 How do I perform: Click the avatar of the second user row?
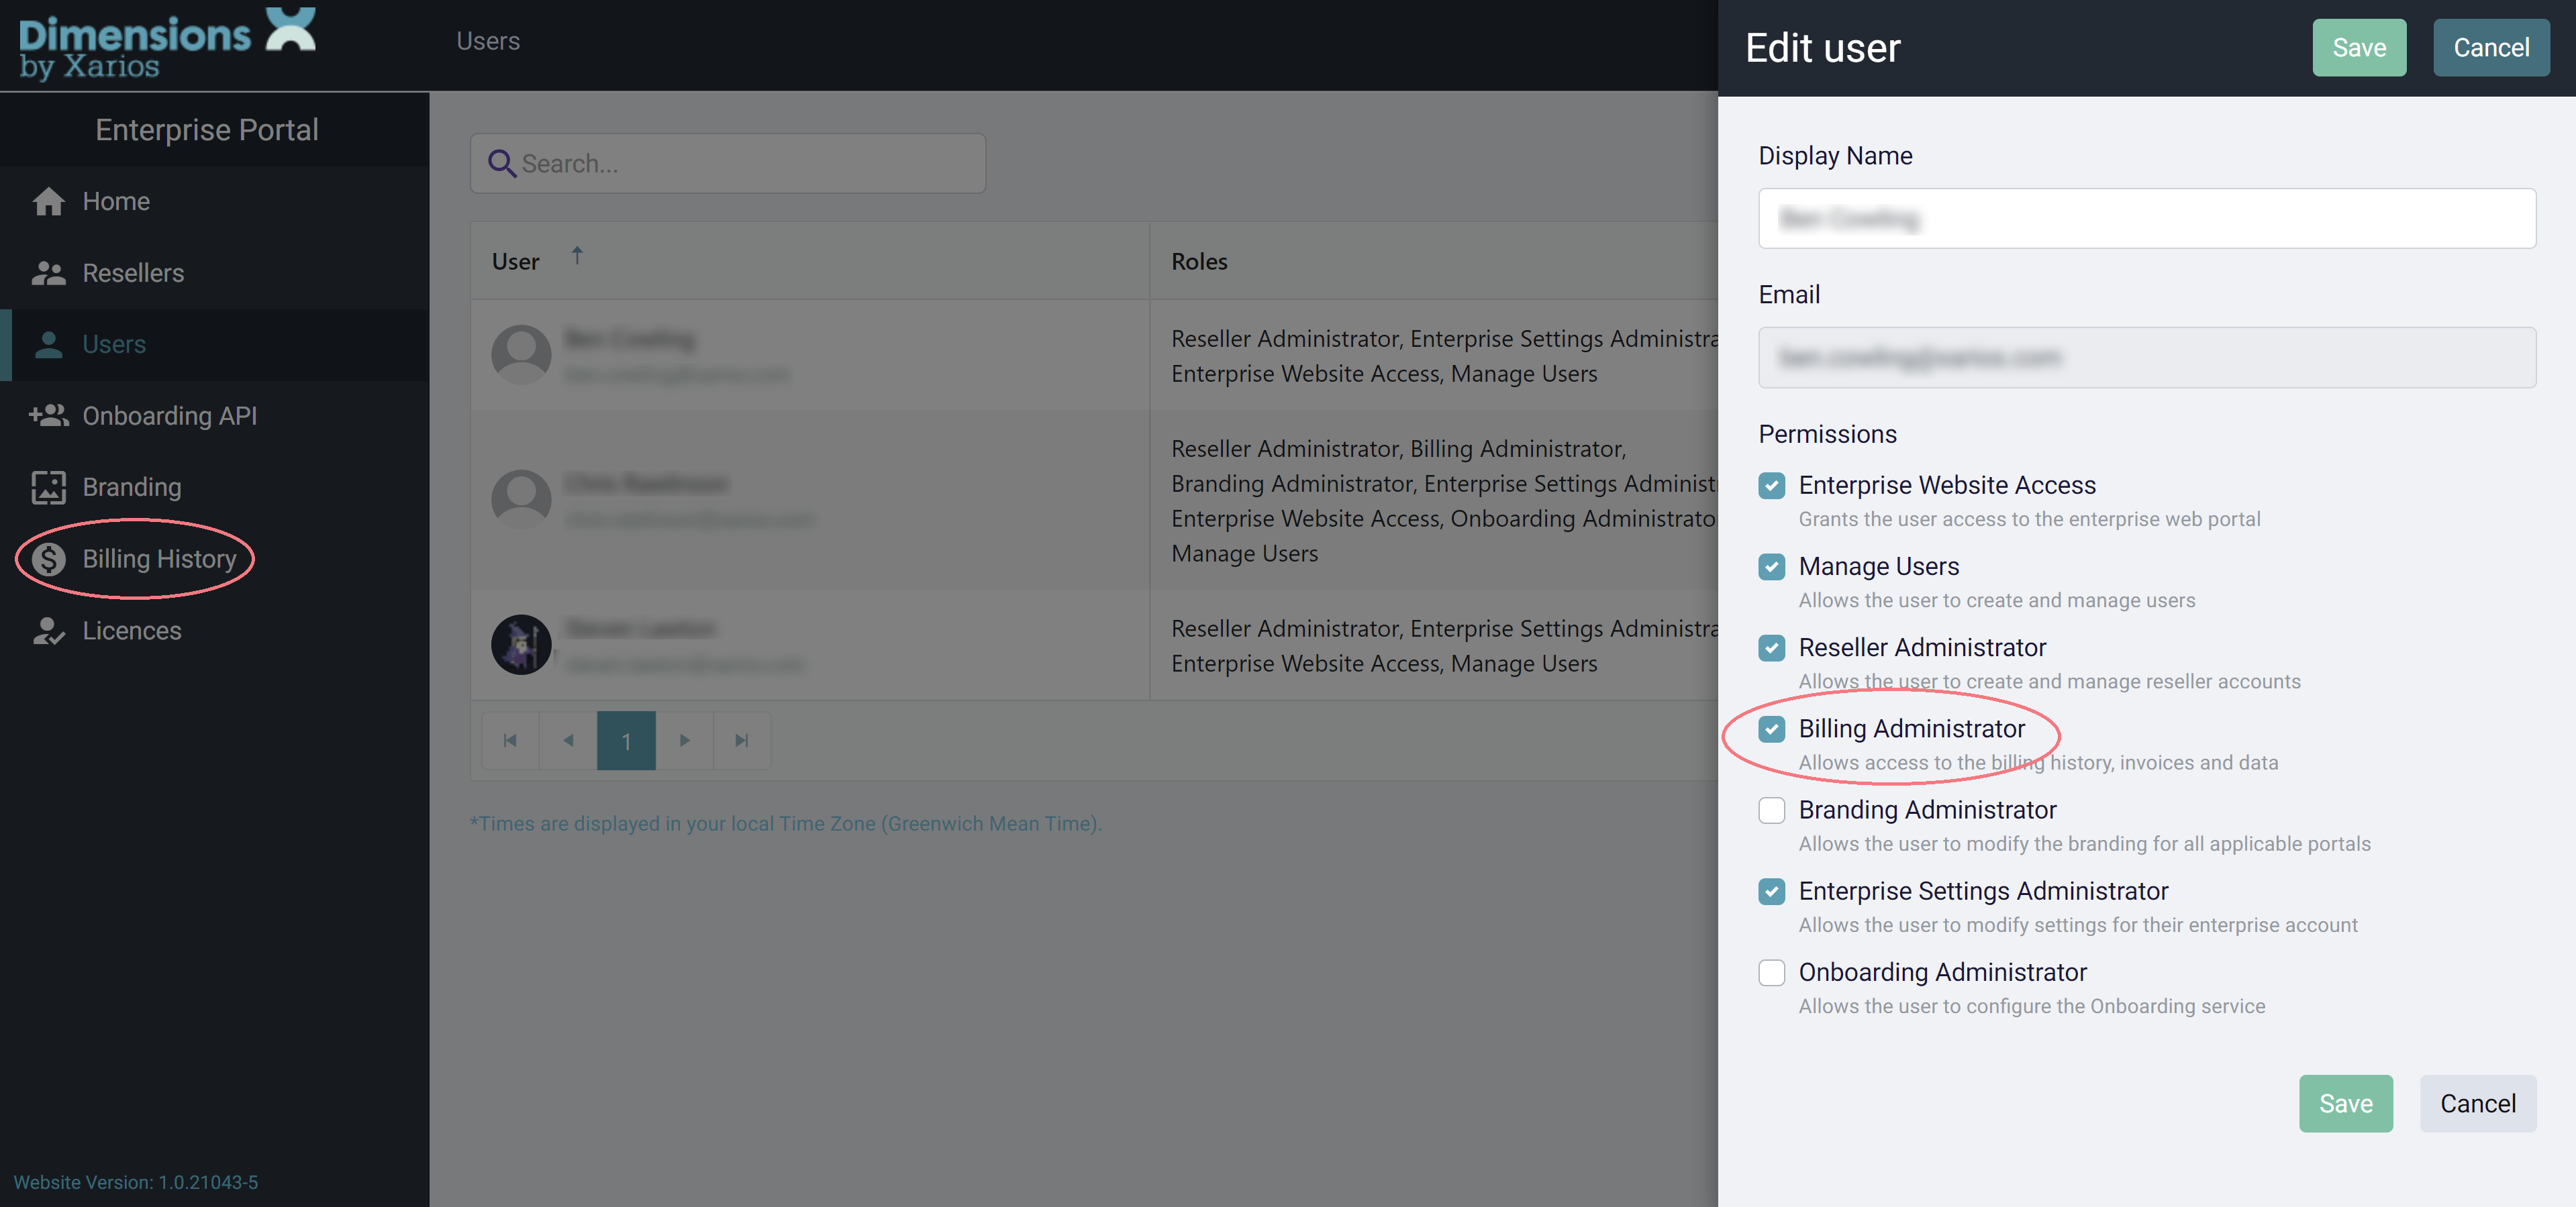tap(521, 499)
